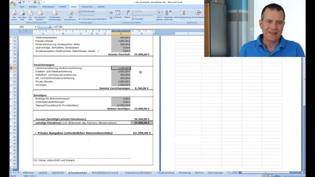This screenshot has width=315, height=177.
Task: Click Verbindungen button in ribbon
Action: [87, 11]
